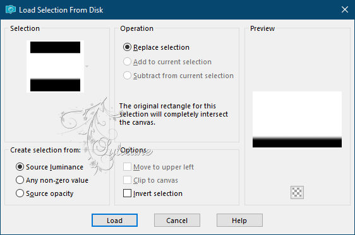The image size is (355, 235).
Task: Enable the Move to upper left checkbox
Action: (127, 167)
